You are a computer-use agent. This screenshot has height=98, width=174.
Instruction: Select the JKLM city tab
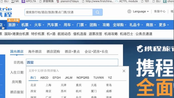click(69, 78)
